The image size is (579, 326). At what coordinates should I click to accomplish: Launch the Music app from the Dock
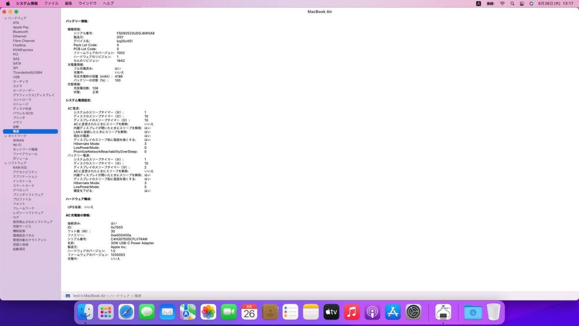(352, 312)
